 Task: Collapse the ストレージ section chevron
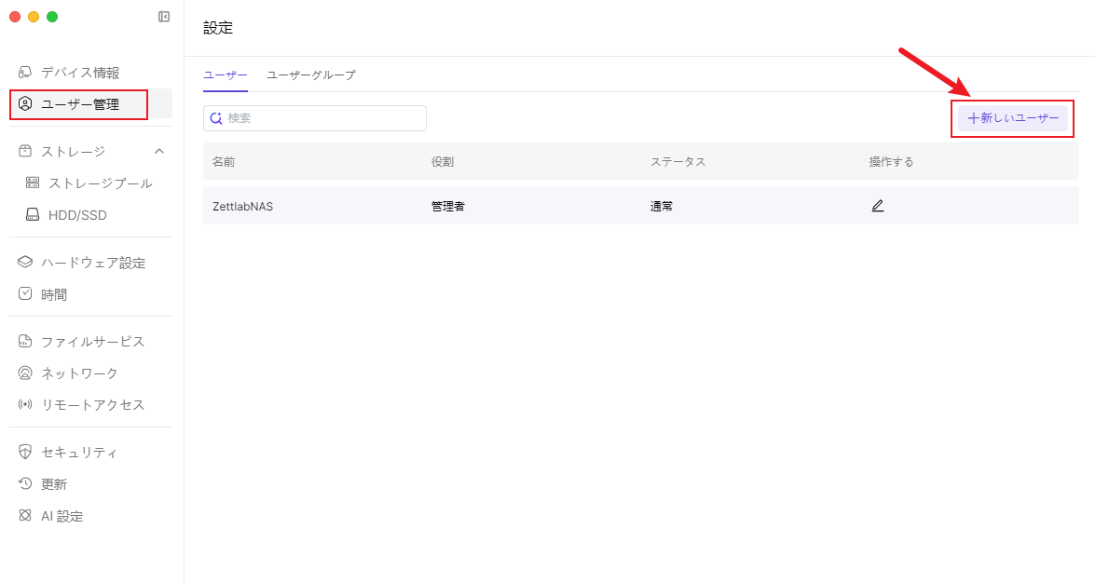click(x=159, y=151)
